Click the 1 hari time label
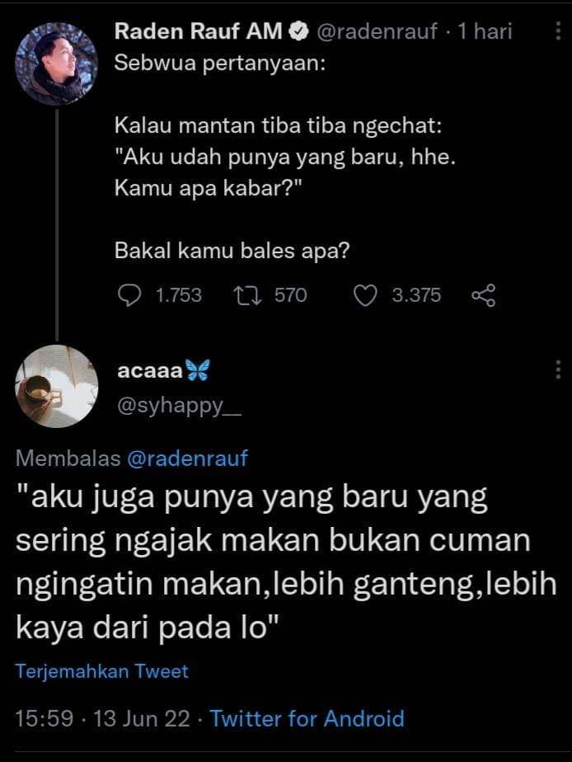The width and height of the screenshot is (572, 762). (x=485, y=31)
